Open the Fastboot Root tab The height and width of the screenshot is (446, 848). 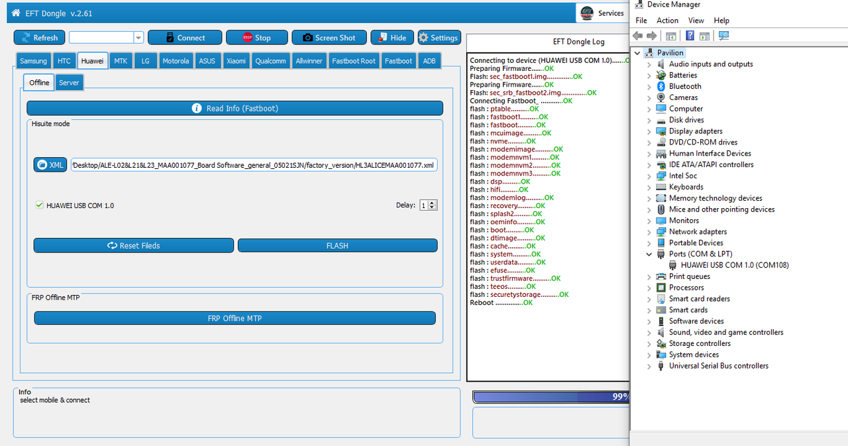click(354, 61)
